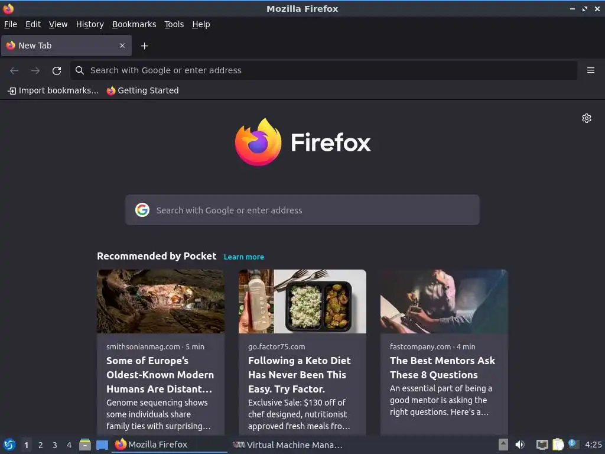Open the network monitor tray icon
Image resolution: width=605 pixels, height=454 pixels.
542,445
